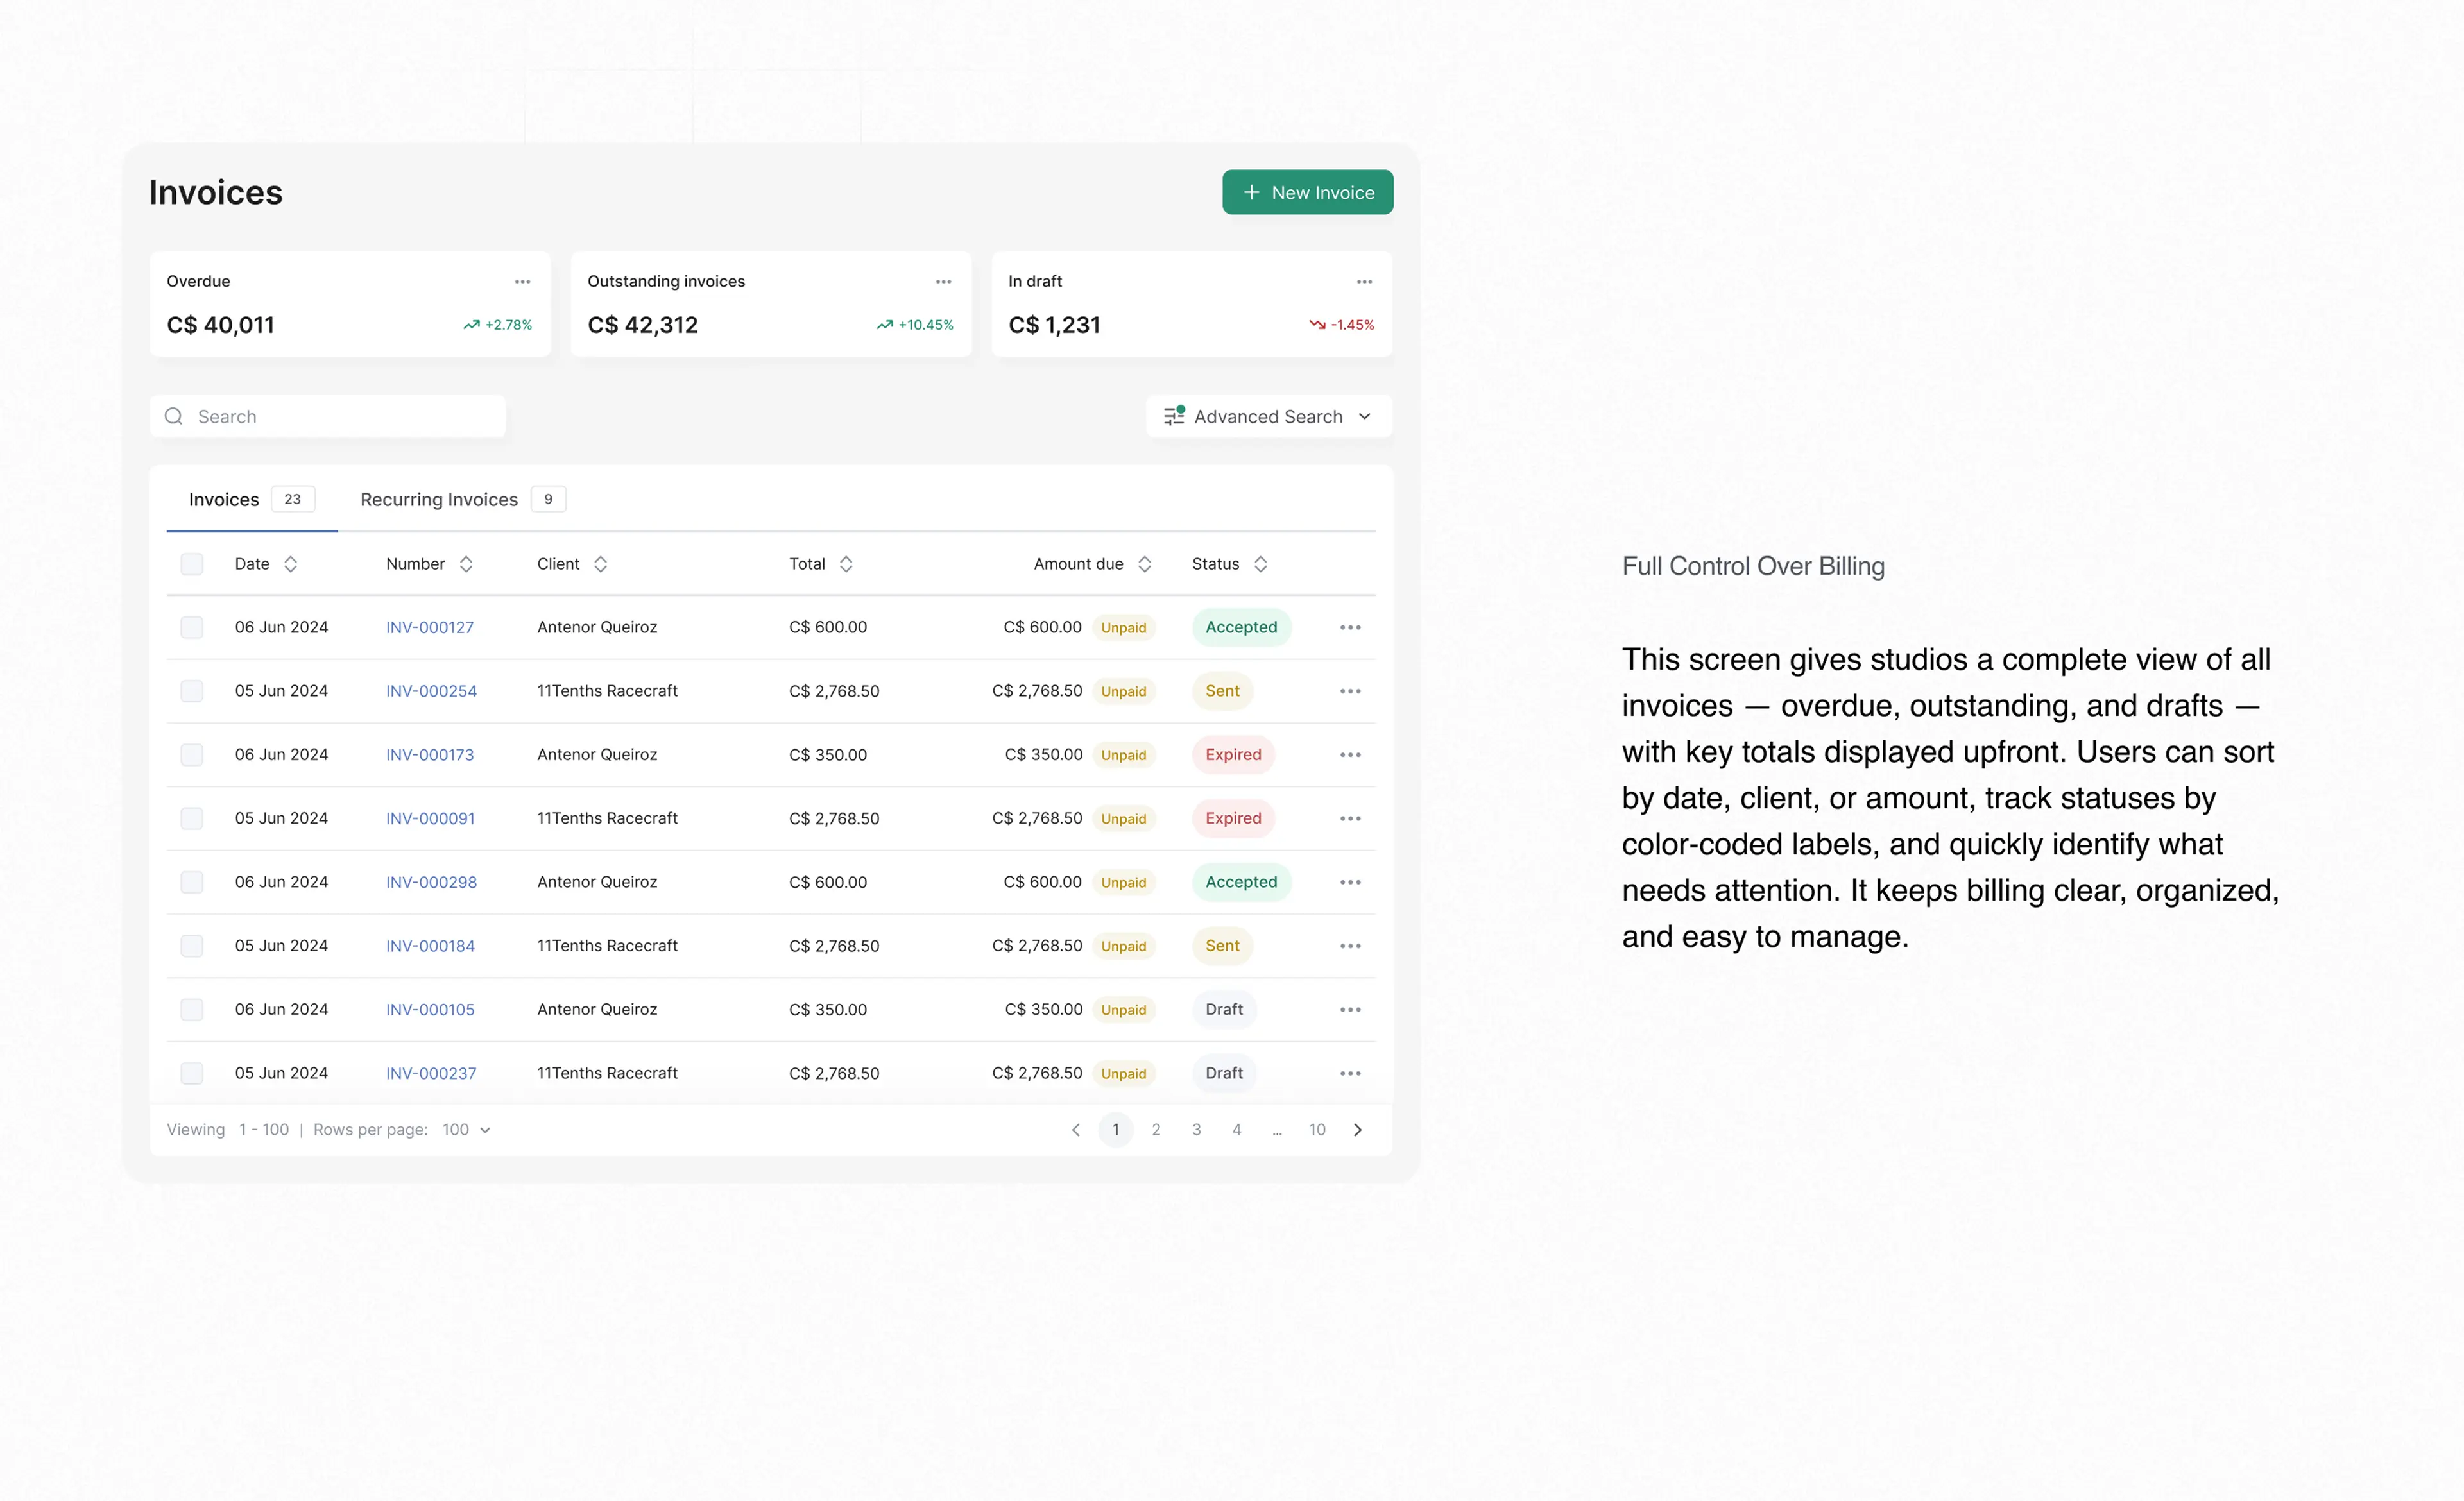This screenshot has height=1501, width=2464.
Task: Sort the table by Status column
Action: pos(1260,564)
